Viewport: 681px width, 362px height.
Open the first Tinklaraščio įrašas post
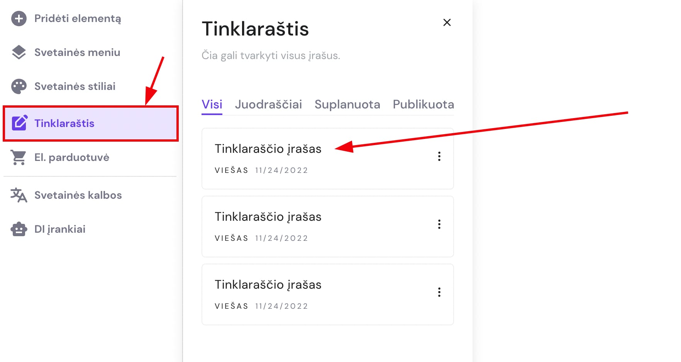pos(268,149)
